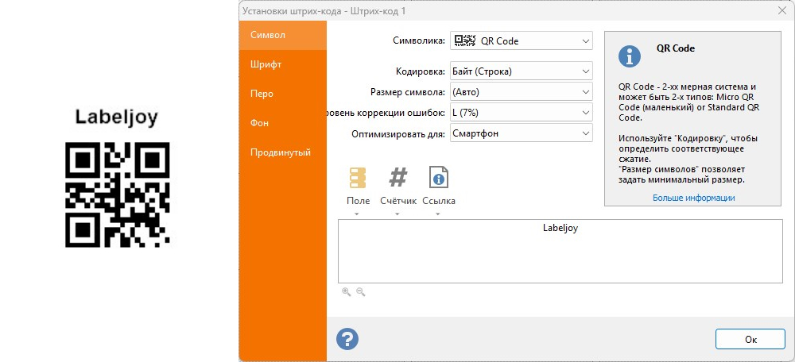Open the Размер символа (Авто) dropdown

[x=522, y=92]
